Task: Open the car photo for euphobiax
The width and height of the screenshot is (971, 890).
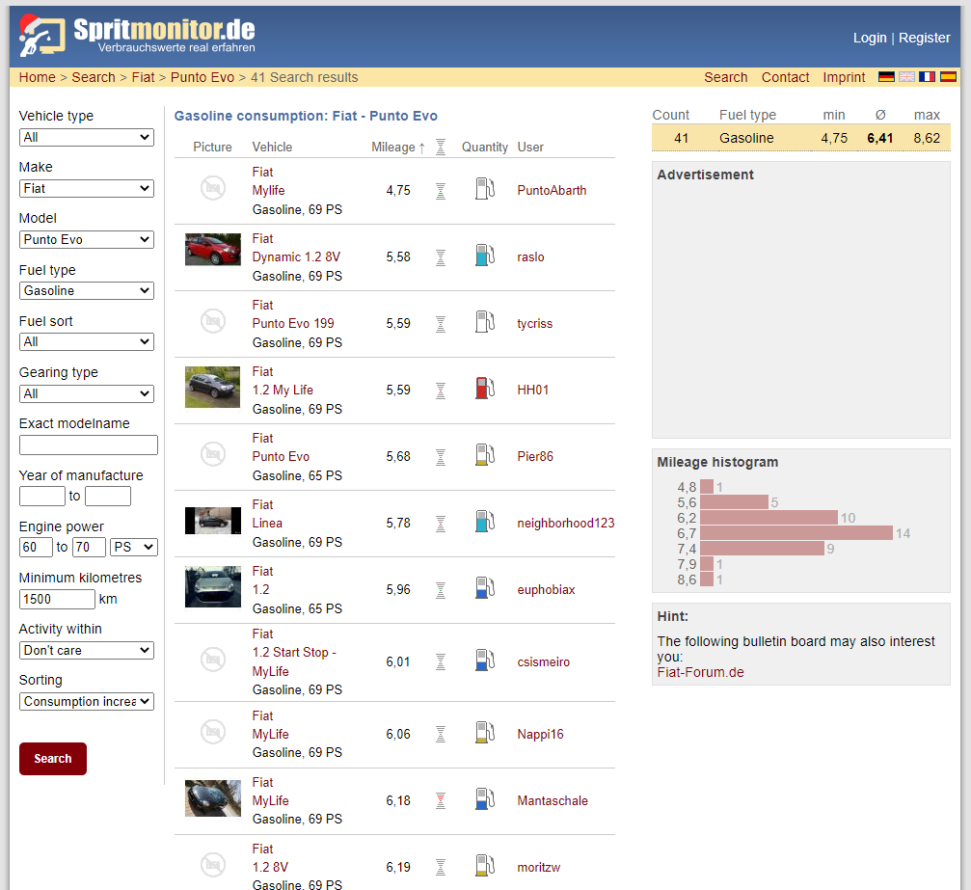Action: tap(213, 586)
